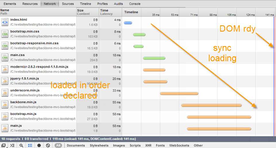Click the main.css green timeline bar

(154, 58)
